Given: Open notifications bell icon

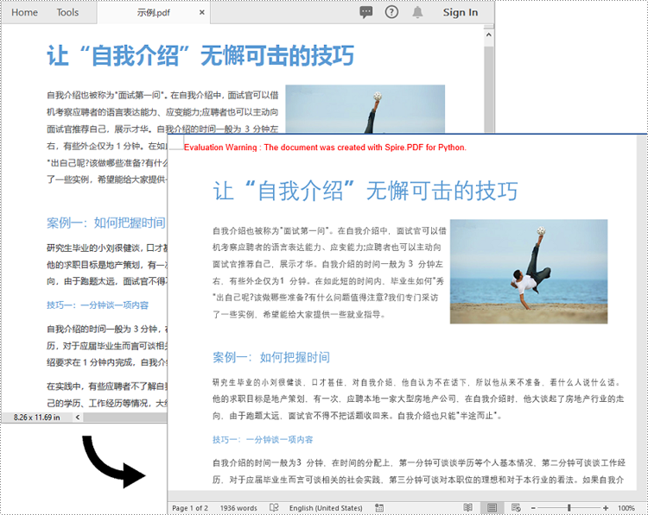Looking at the screenshot, I should [417, 12].
